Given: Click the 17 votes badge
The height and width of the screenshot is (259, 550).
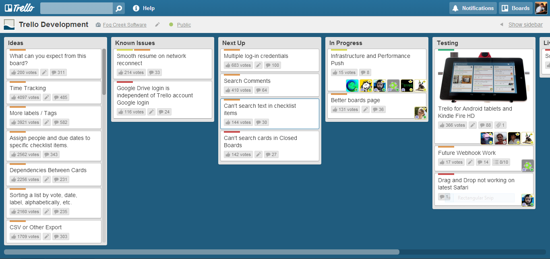Looking at the screenshot, I should point(451,162).
